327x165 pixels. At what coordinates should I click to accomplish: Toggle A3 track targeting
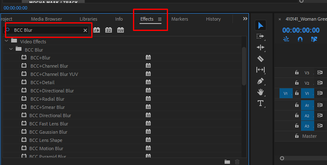coord(308,126)
